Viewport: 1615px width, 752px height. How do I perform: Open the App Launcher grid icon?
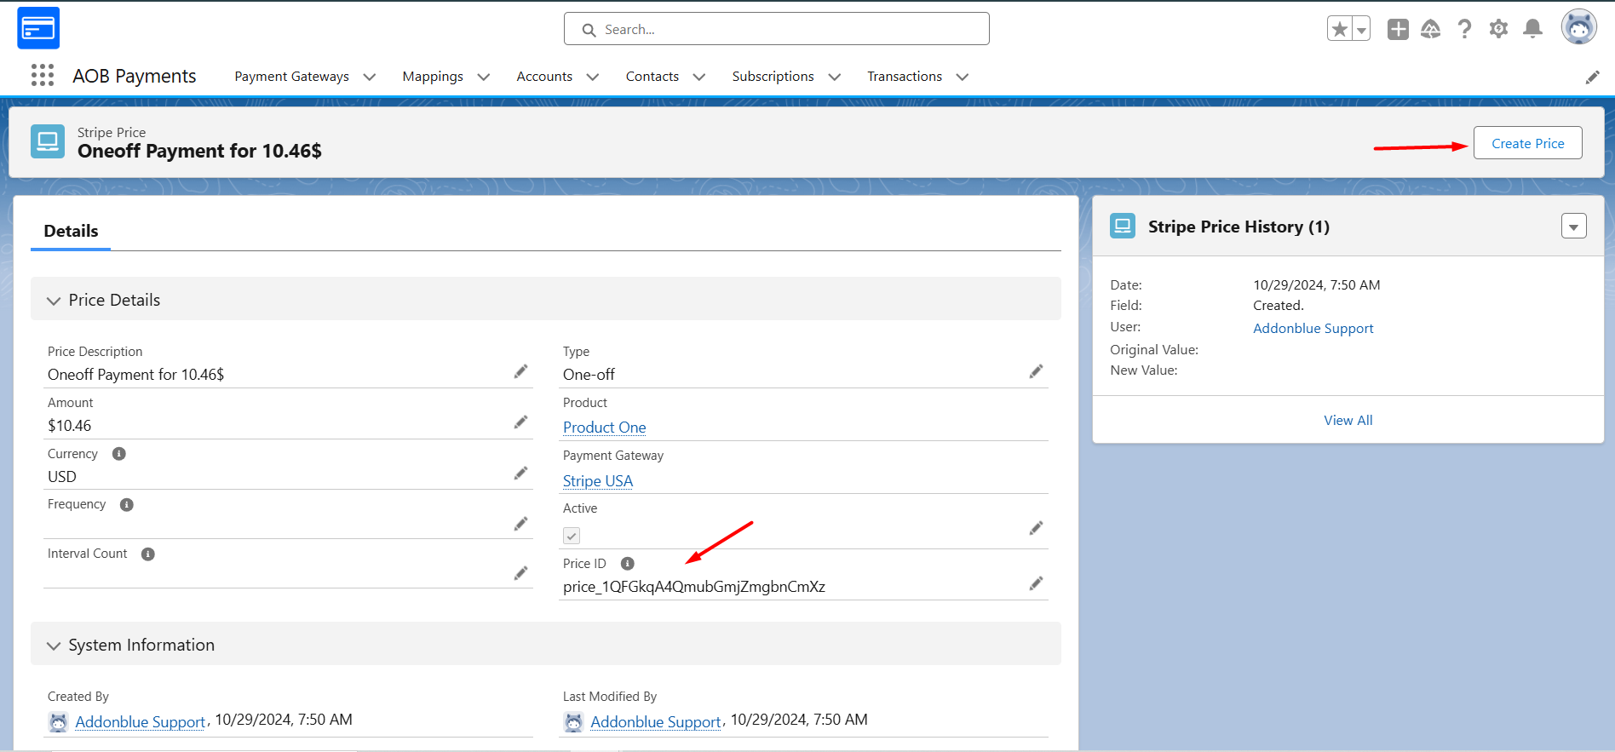point(43,76)
